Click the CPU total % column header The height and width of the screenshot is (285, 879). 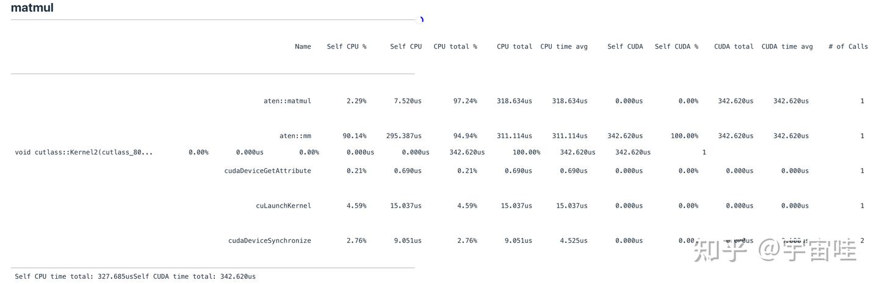pyautogui.click(x=455, y=46)
